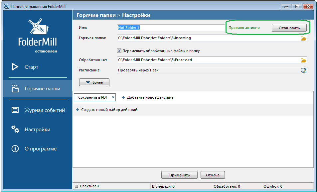317x192 pixels.
Task: Open 'О программе' in the sidebar
Action: point(41,149)
